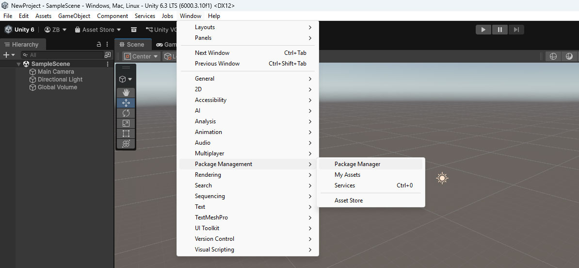The image size is (579, 268).
Task: Open the tool context cube dropdown
Action: click(x=126, y=79)
